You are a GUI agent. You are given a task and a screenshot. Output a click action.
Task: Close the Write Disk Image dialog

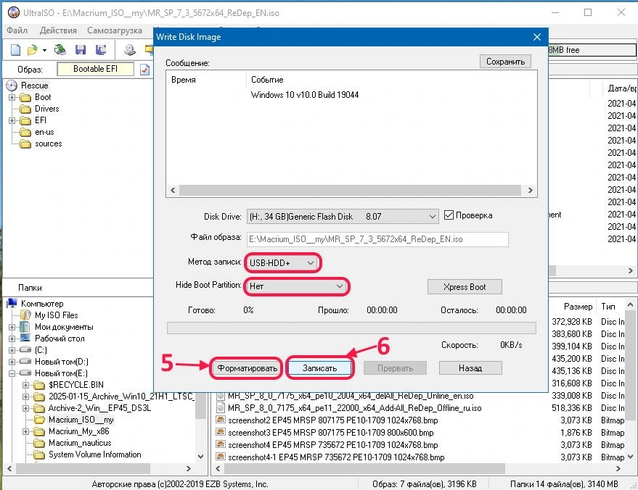537,37
